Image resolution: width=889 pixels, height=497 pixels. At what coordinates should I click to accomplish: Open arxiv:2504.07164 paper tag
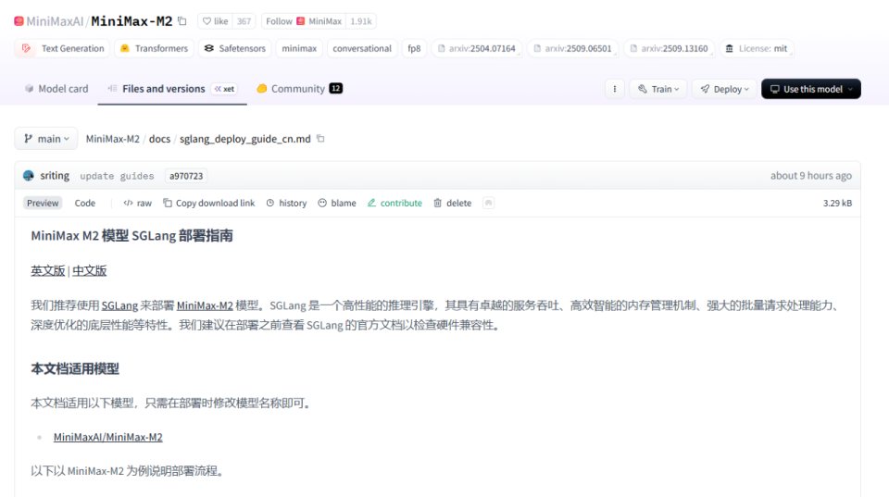point(476,48)
